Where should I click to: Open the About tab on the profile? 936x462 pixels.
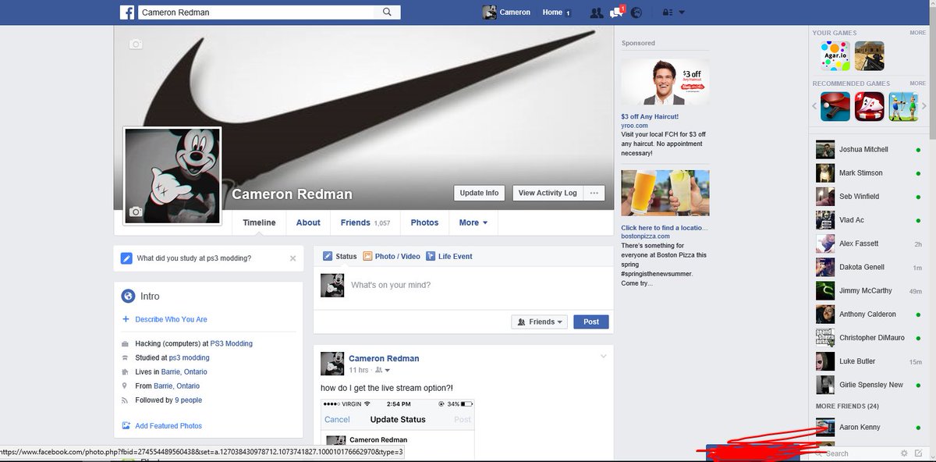[307, 222]
